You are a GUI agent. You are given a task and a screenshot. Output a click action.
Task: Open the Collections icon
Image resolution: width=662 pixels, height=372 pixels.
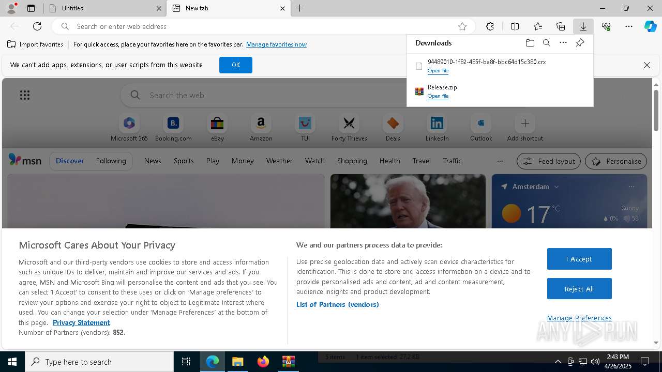tap(561, 26)
